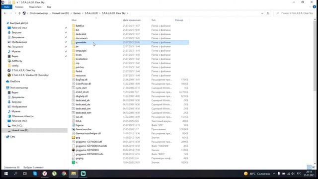This screenshot has height=179, width=318.
Task: Click the Новый том (D:) breadcrumb
Action: pos(61,13)
